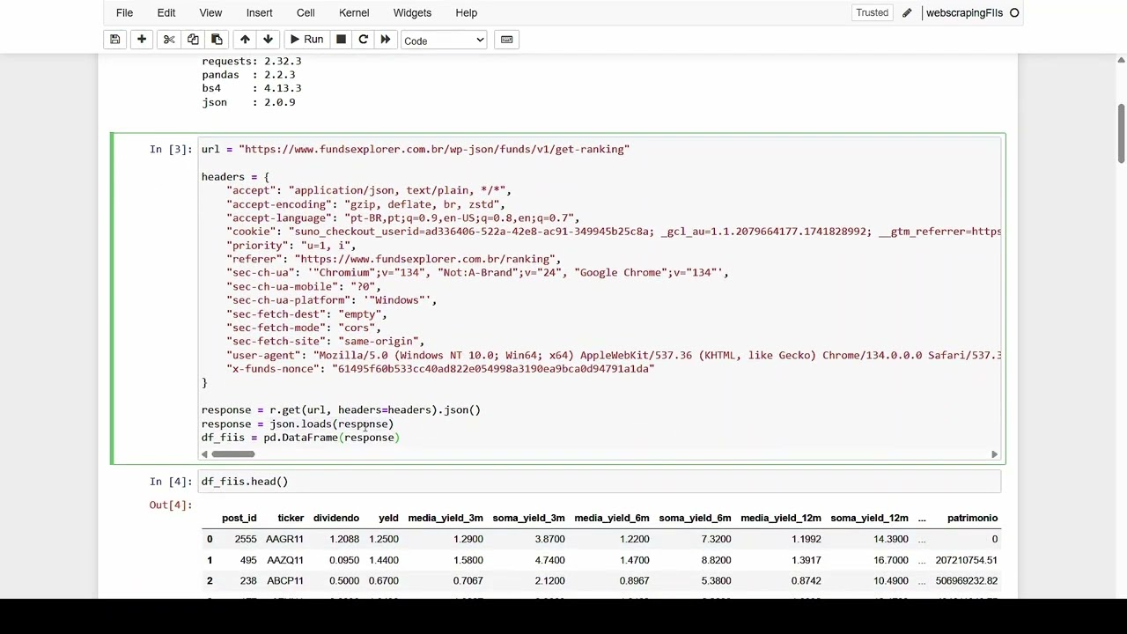Move selected cell up
Image resolution: width=1127 pixels, height=634 pixels.
click(x=245, y=40)
